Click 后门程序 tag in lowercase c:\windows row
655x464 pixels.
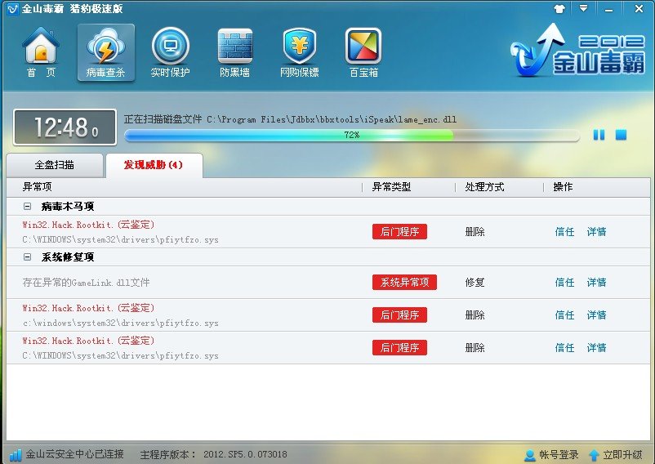click(x=399, y=315)
